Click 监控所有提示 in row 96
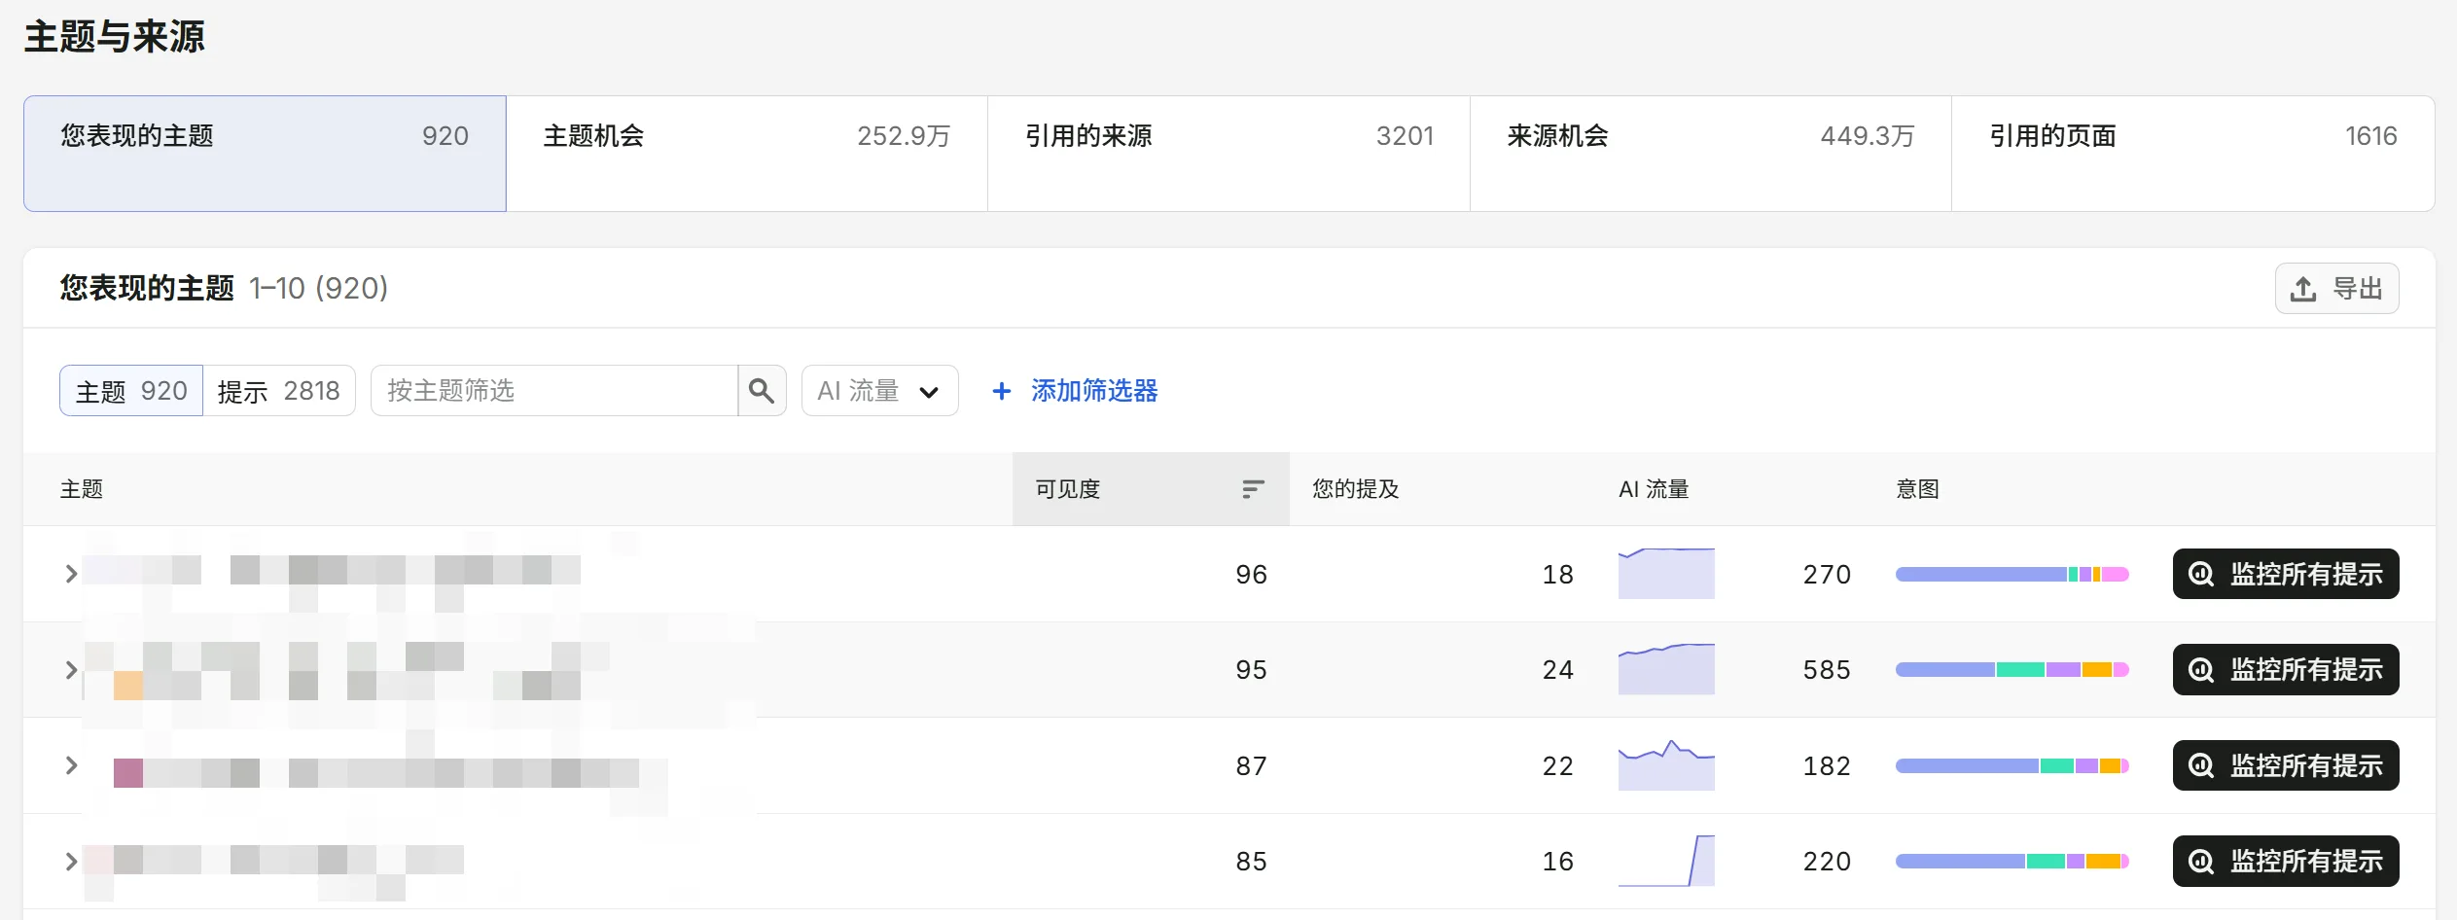This screenshot has height=920, width=2457. pyautogui.click(x=2286, y=574)
